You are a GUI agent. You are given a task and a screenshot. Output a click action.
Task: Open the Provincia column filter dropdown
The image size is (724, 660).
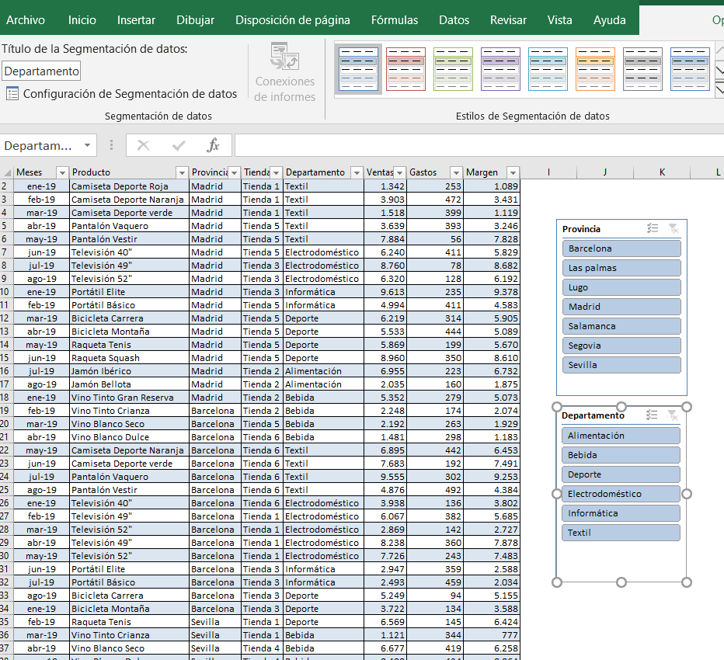(234, 172)
